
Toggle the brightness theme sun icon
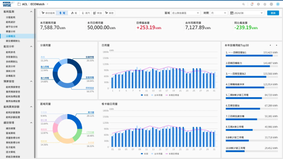tap(258, 4)
